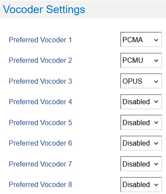Click the Vocoder Settings section header

pos(44,10)
